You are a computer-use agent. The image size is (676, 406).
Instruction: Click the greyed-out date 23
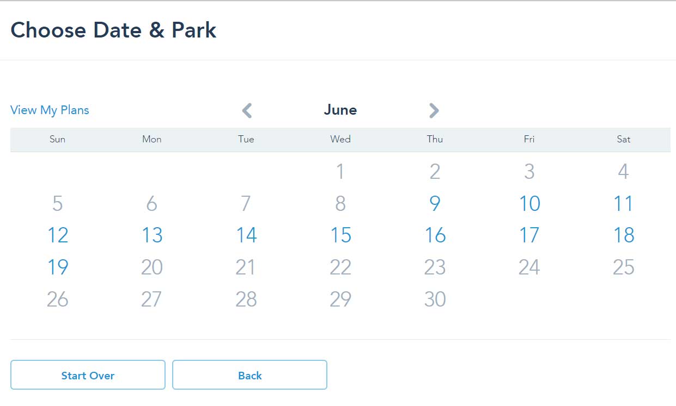point(435,267)
